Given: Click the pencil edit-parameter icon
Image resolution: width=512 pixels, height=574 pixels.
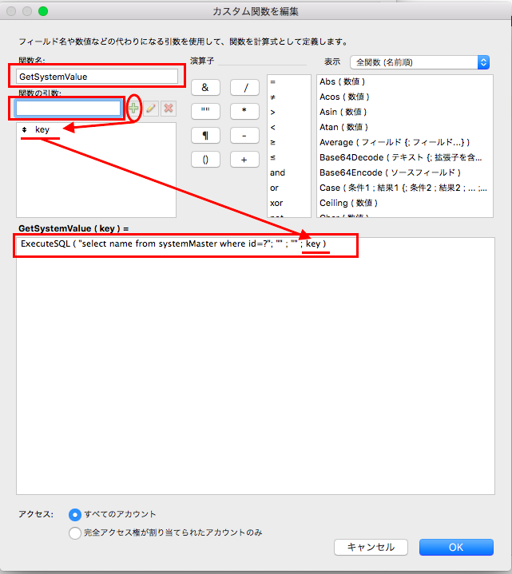Looking at the screenshot, I should click(x=151, y=109).
